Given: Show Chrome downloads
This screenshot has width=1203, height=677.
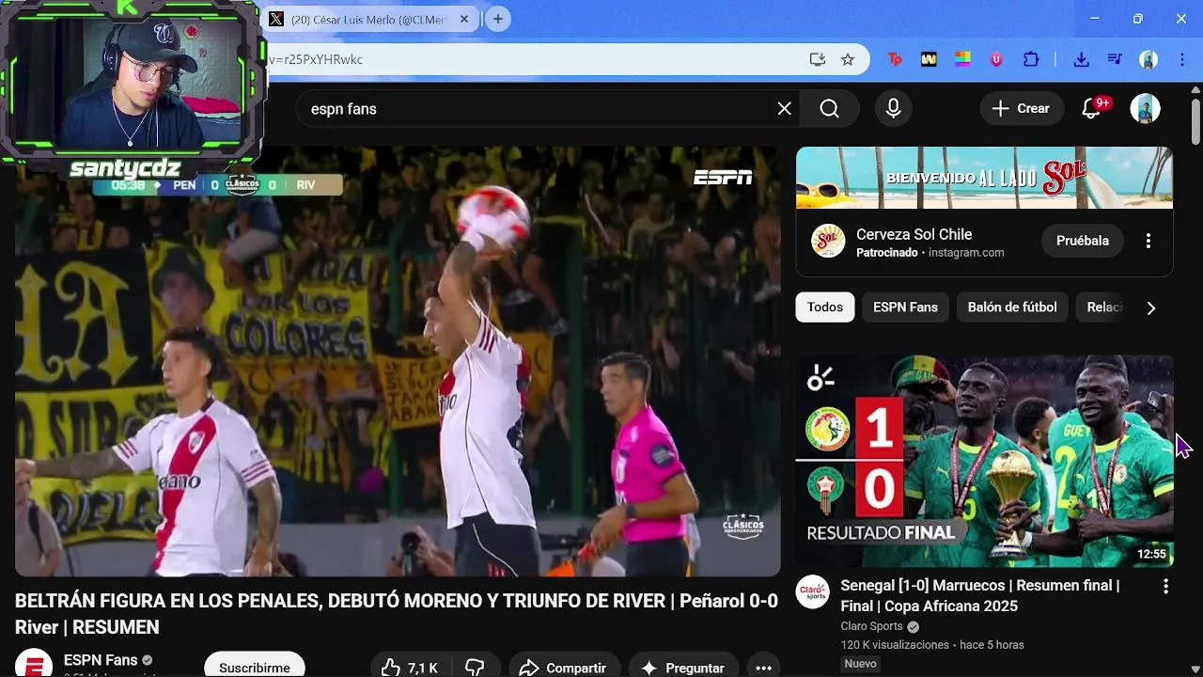Looking at the screenshot, I should click(1081, 59).
